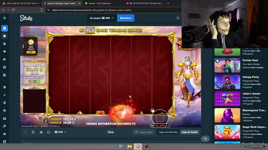The height and width of the screenshot is (150, 268).
Task: Click the One Man Studio provider text
Action: pos(251,64)
